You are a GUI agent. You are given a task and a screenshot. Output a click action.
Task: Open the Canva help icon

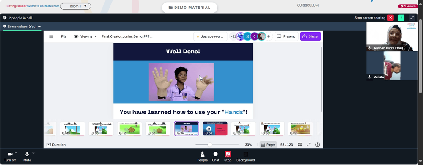pyautogui.click(x=318, y=145)
